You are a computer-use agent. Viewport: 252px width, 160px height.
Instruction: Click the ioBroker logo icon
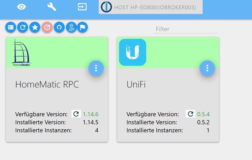(106, 7)
